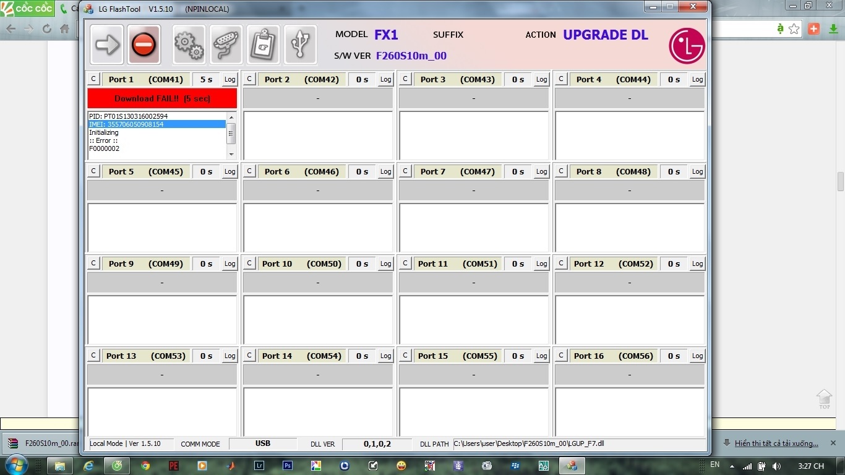The width and height of the screenshot is (845, 475).
Task: Switch to the Cốc Cốc browser tab
Action: [x=28, y=9]
